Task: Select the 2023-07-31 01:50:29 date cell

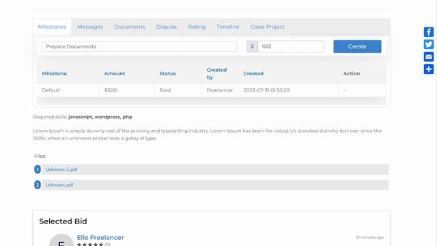Action: 288,90
